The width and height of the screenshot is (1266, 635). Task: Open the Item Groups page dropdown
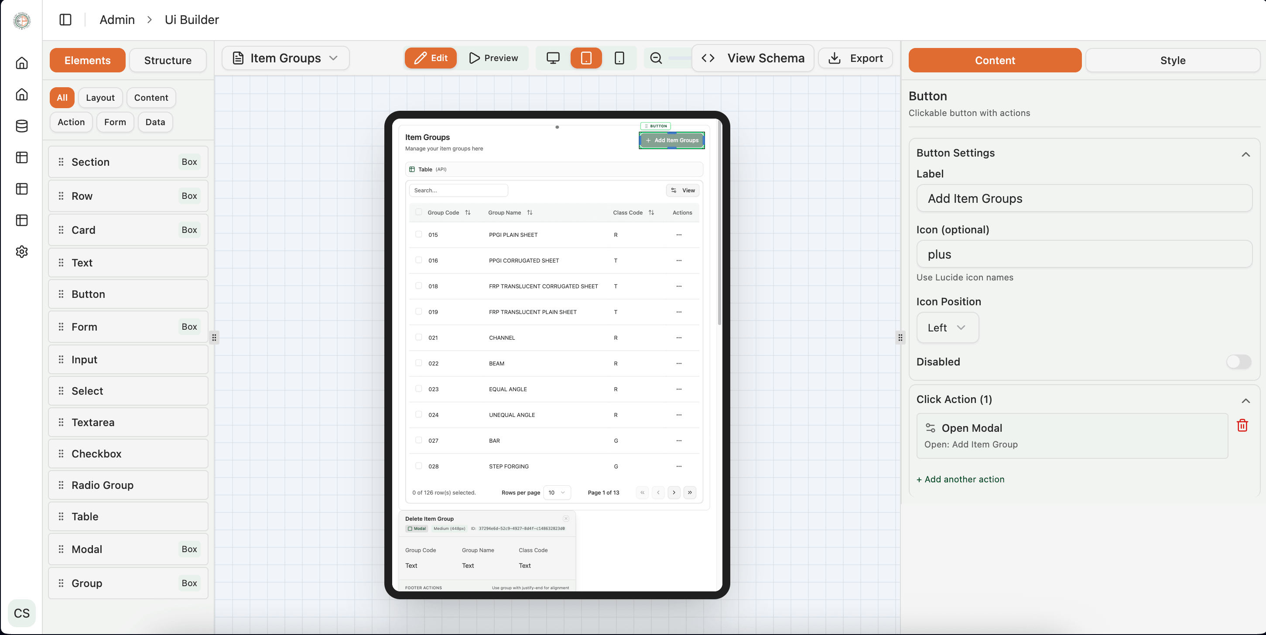click(x=286, y=58)
